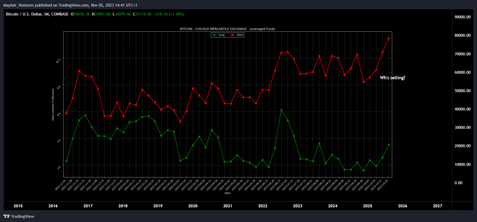Click the 90000.00 price scale label

point(463,17)
